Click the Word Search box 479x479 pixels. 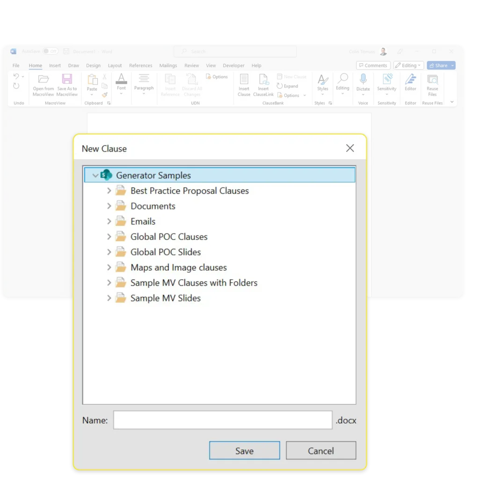pyautogui.click(x=235, y=51)
